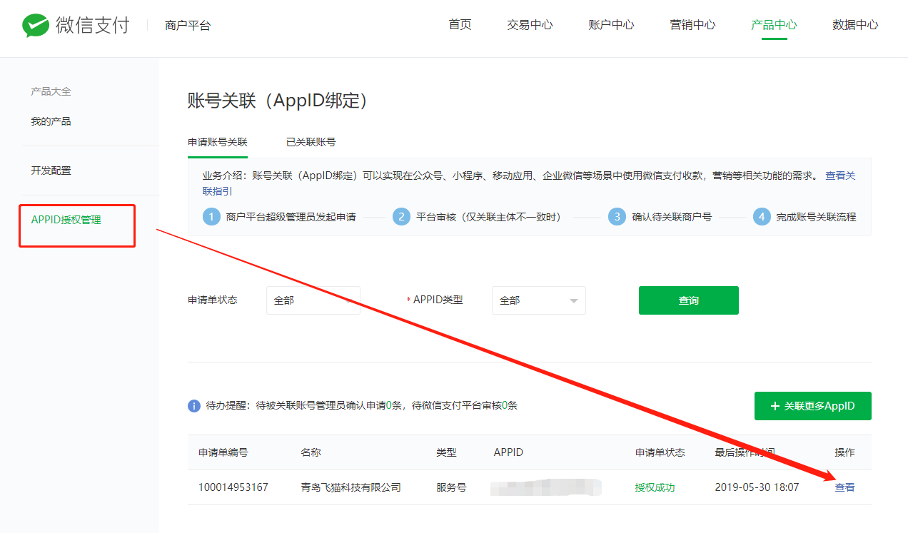Open the 申请单状态 dropdown

tap(313, 300)
